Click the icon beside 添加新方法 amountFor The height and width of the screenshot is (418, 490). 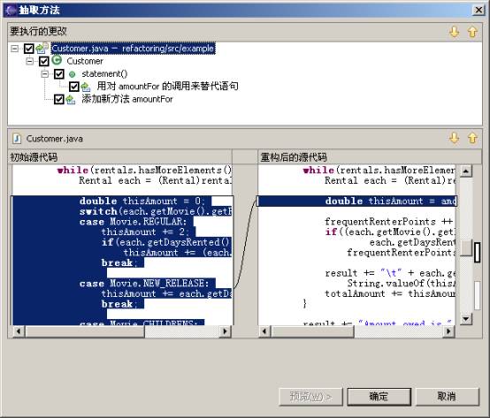pos(71,100)
